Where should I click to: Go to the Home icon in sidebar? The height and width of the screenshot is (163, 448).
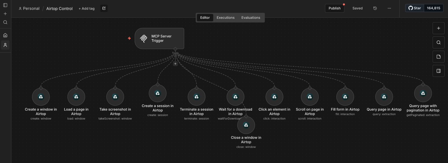pyautogui.click(x=5, y=35)
